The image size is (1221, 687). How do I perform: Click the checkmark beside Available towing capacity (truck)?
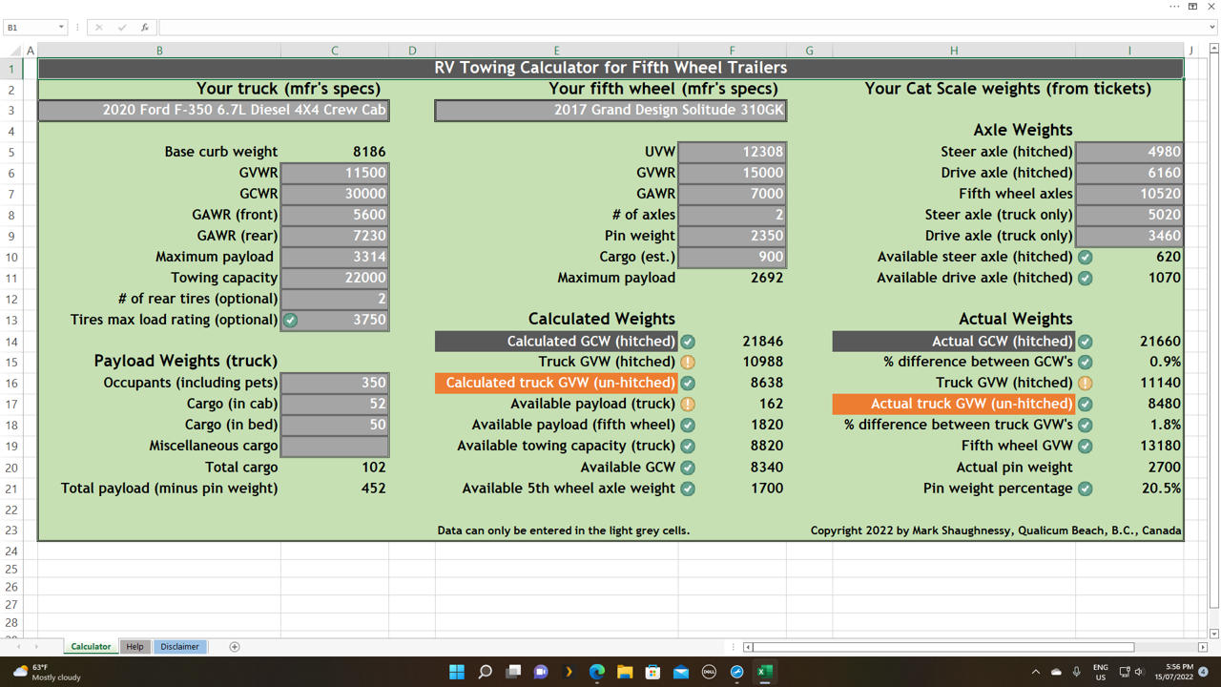pos(688,446)
